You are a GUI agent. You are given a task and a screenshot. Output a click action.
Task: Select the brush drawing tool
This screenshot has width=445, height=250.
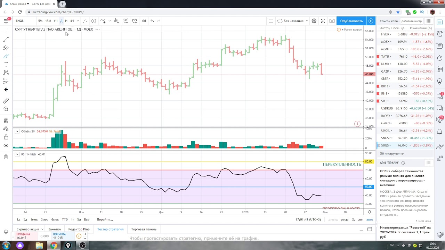coord(6,56)
